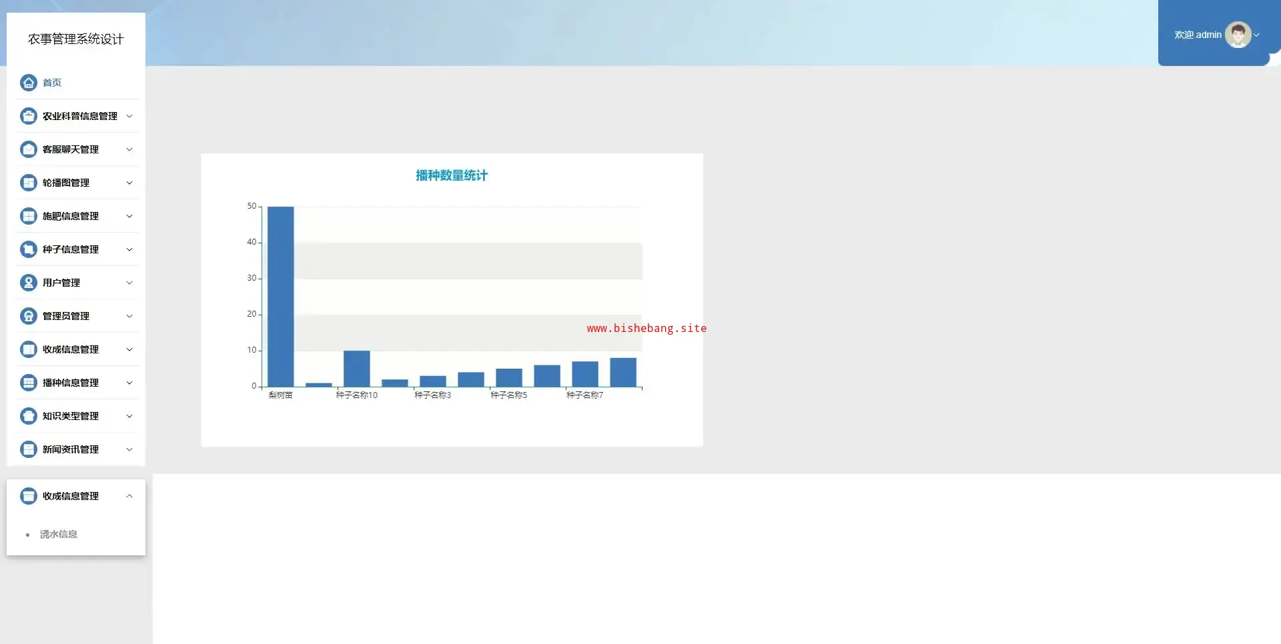Click the 农事管理系统设计 title

[x=76, y=39]
